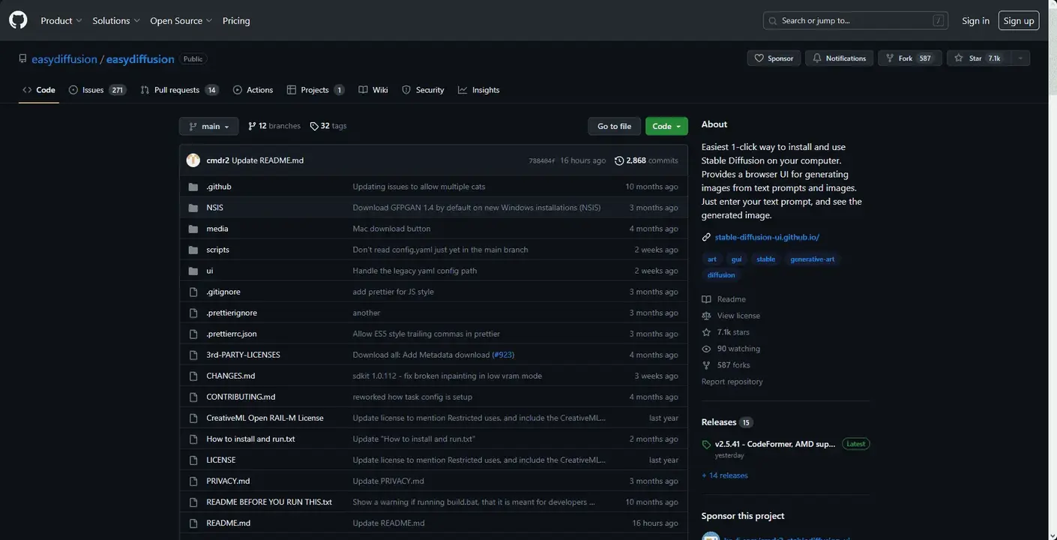Image resolution: width=1057 pixels, height=540 pixels.
Task: Click the Sponsor heart button
Action: pos(774,58)
